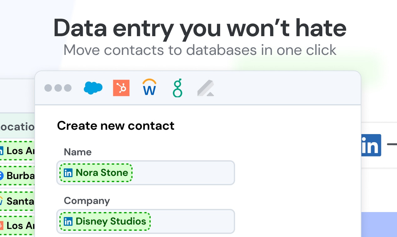Viewport: 397px width, 237px height.
Task: Select the Burba location cell
Action: [x=17, y=176]
